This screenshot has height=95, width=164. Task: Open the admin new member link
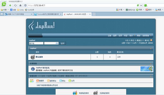[150, 43]
